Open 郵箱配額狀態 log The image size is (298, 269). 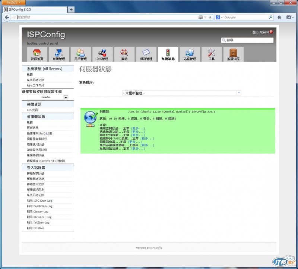point(35,173)
